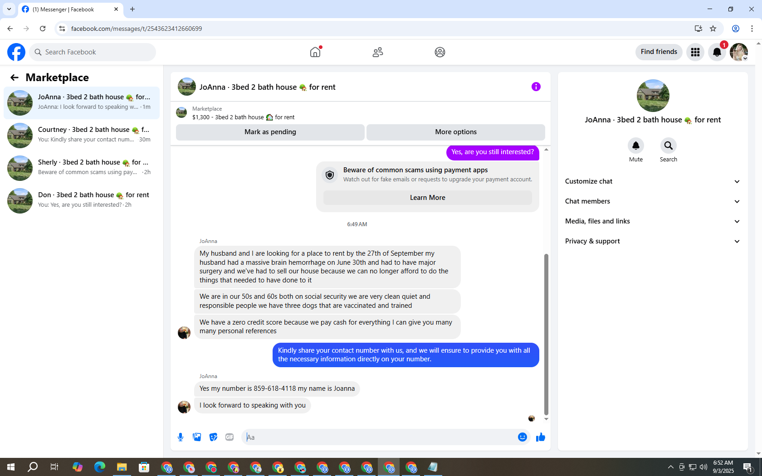
Task: Open the Facebook menu grid icon
Action: coord(695,52)
